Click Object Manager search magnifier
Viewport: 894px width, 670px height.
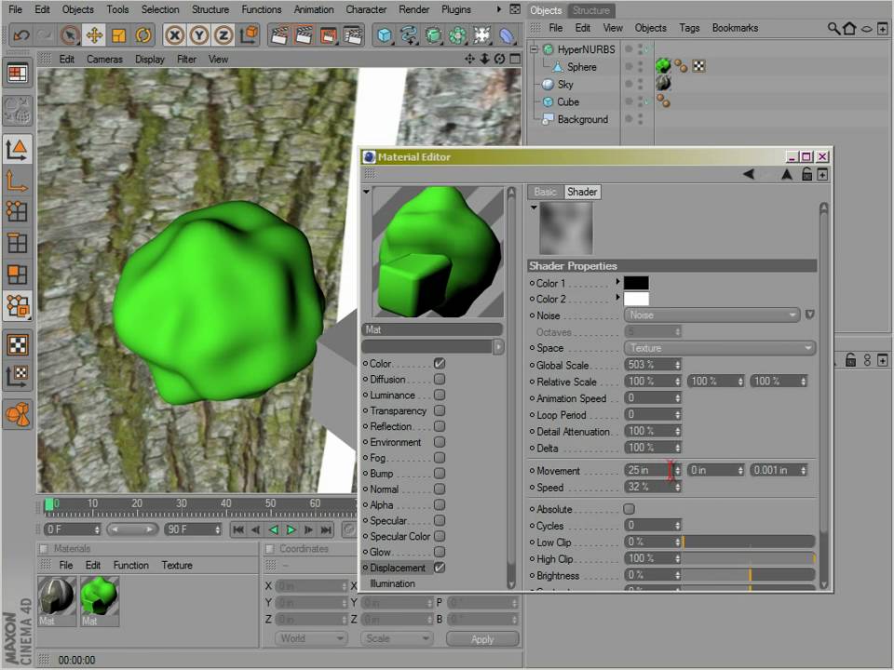(833, 28)
